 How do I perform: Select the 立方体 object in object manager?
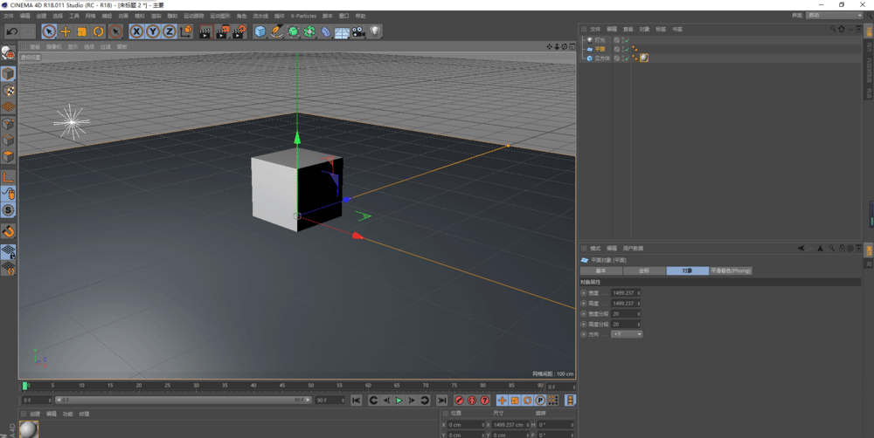tap(601, 58)
